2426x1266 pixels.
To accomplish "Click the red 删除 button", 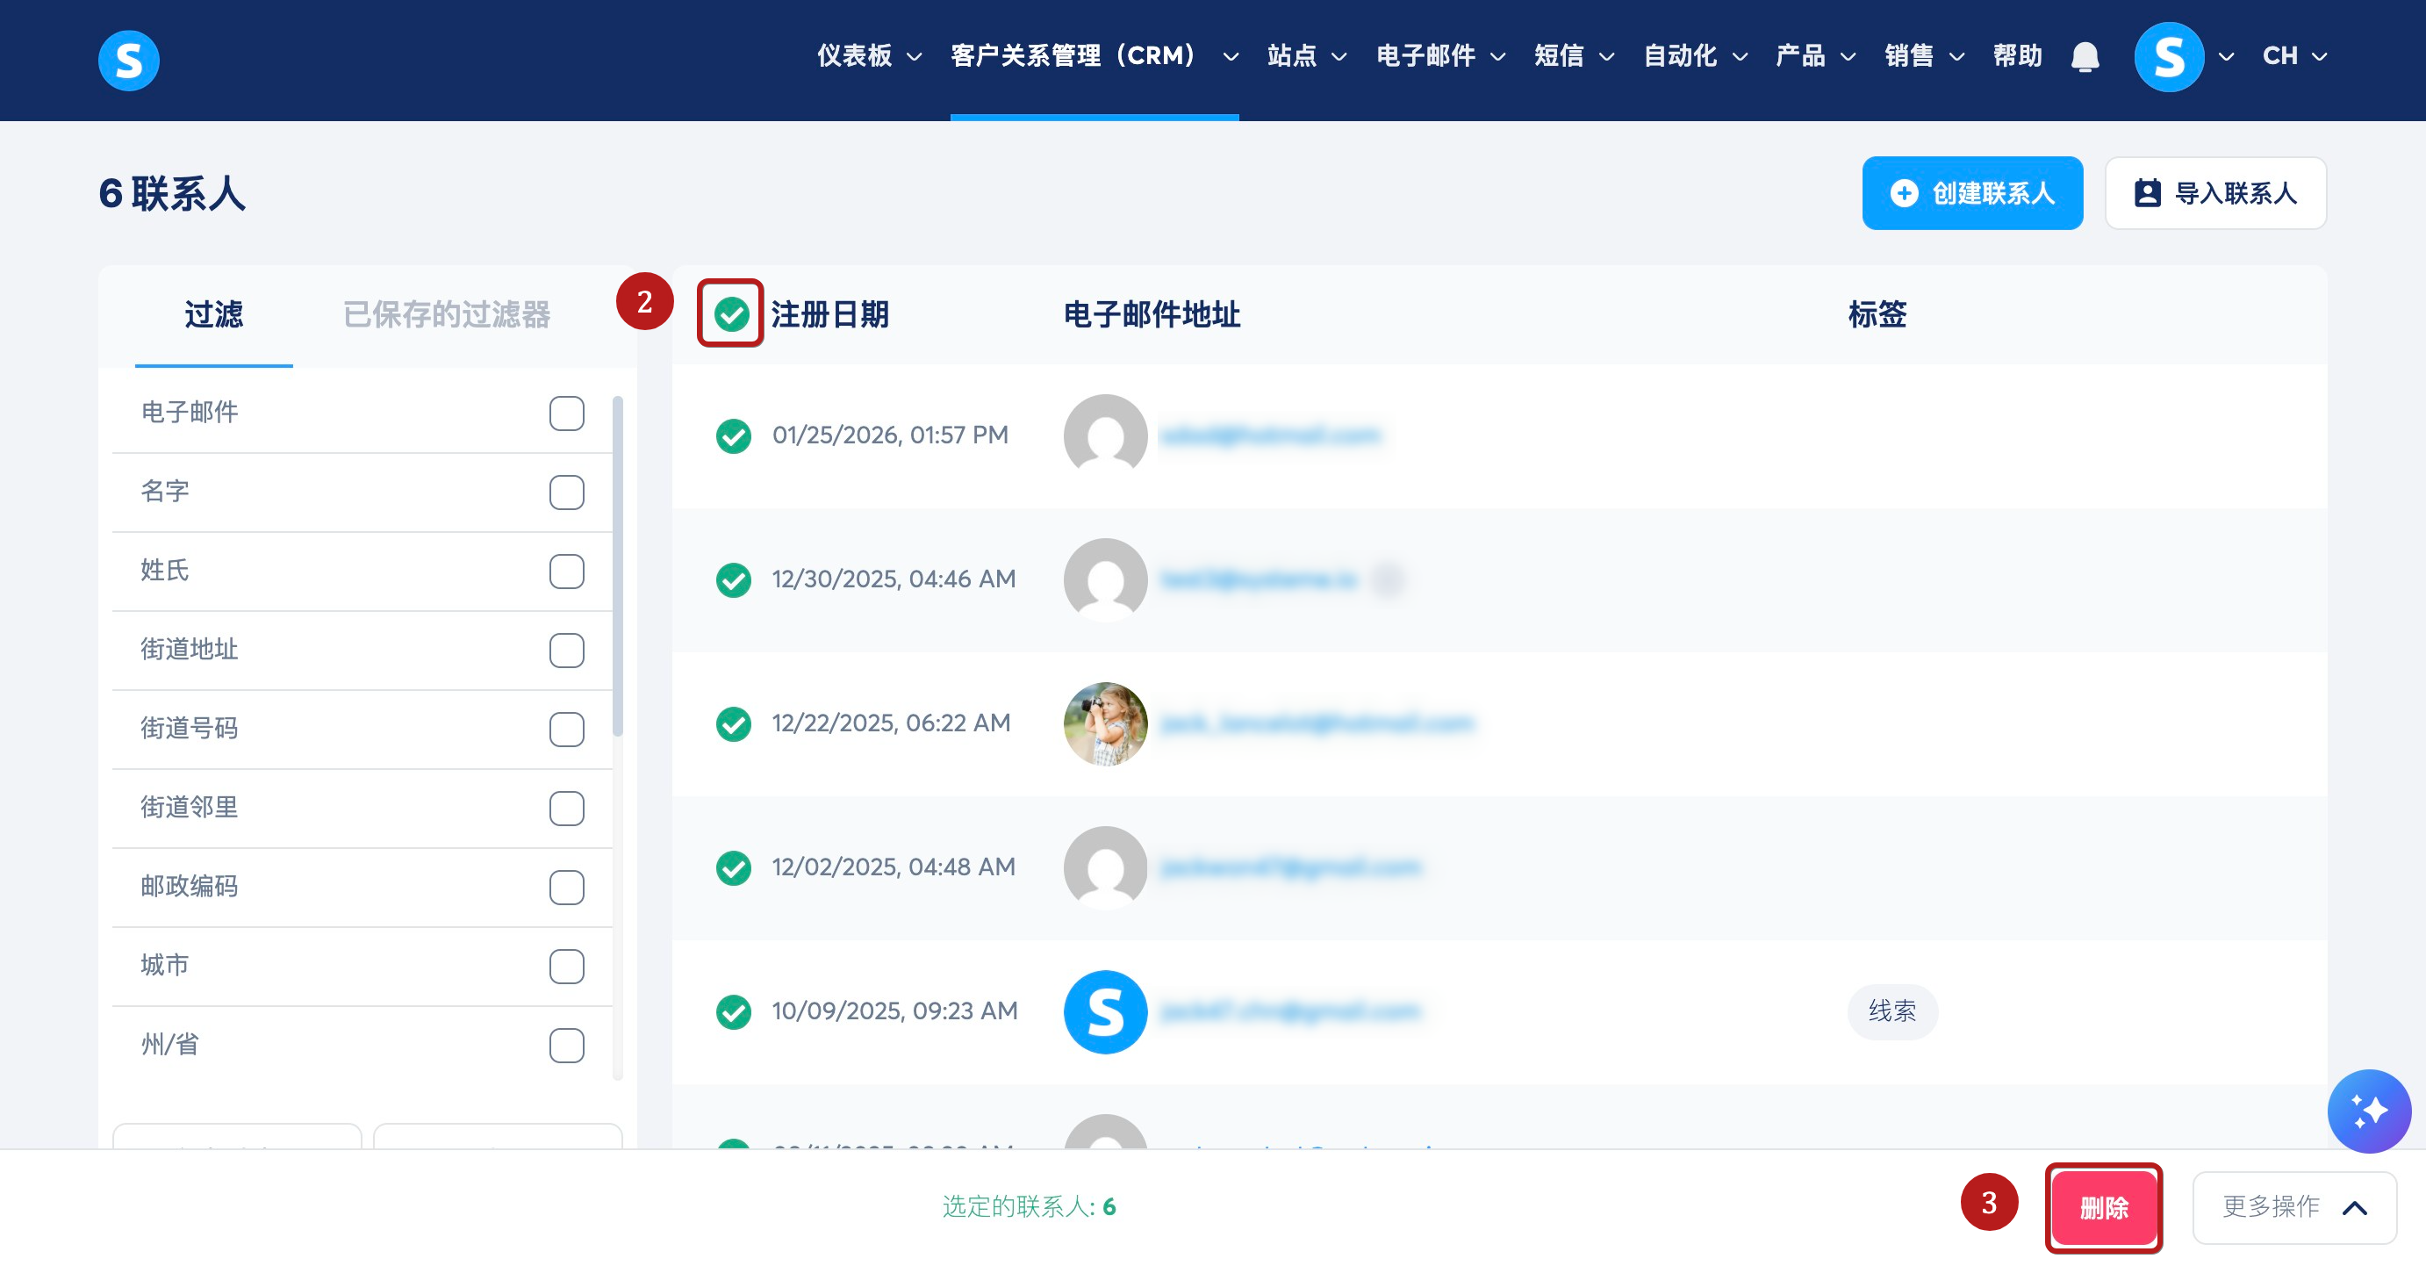I will 2102,1206.
